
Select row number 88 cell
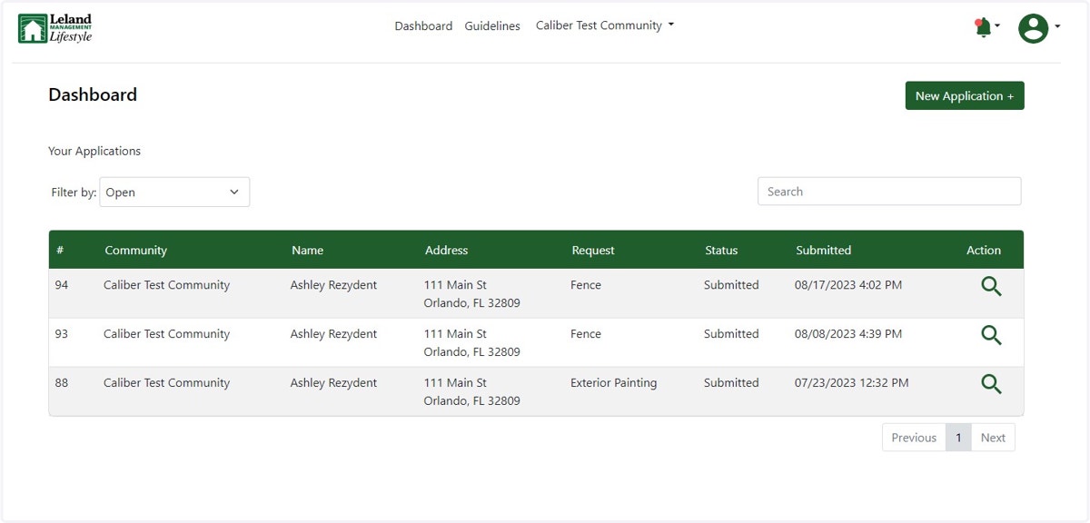[x=62, y=383]
